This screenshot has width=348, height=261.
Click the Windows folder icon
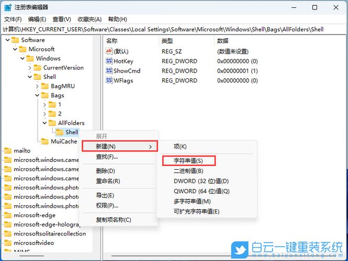point(30,58)
